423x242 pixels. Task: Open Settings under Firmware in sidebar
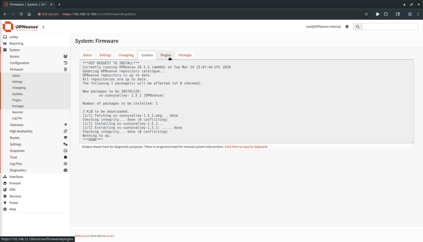click(x=17, y=82)
